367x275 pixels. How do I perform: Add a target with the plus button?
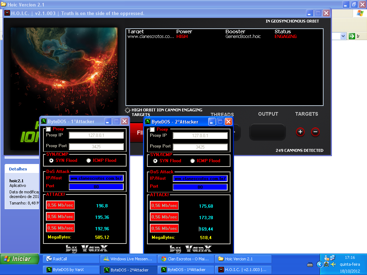tap(300, 132)
